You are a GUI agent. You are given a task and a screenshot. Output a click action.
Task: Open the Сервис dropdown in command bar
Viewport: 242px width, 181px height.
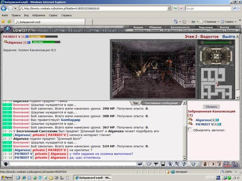coord(228,22)
